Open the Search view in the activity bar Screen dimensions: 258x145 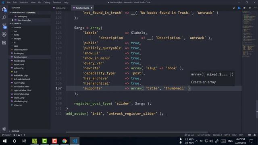4,17
